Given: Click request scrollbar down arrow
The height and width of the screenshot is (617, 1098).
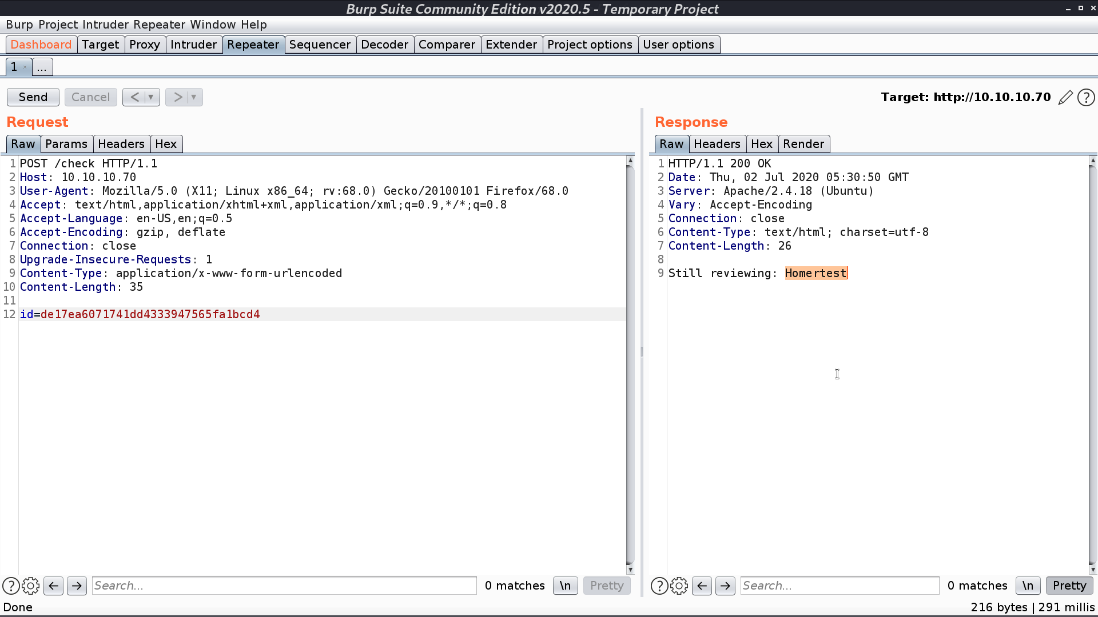Looking at the screenshot, I should pyautogui.click(x=630, y=570).
